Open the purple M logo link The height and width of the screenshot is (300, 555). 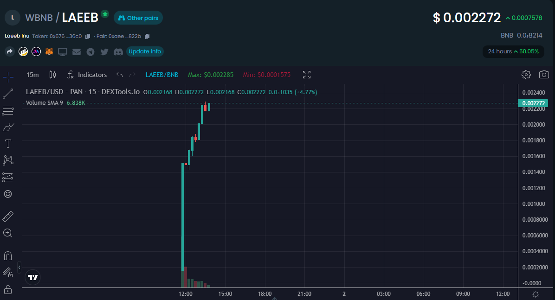coord(36,51)
